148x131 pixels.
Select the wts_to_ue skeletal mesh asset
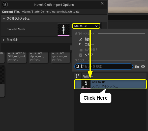110,84
